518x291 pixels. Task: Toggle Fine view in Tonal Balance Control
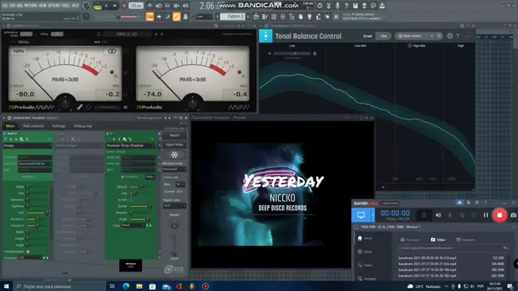coord(384,35)
